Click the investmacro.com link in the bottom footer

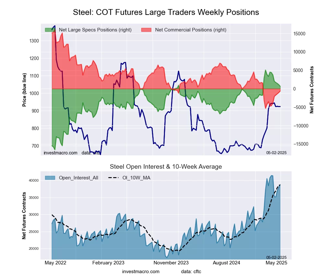(141, 271)
